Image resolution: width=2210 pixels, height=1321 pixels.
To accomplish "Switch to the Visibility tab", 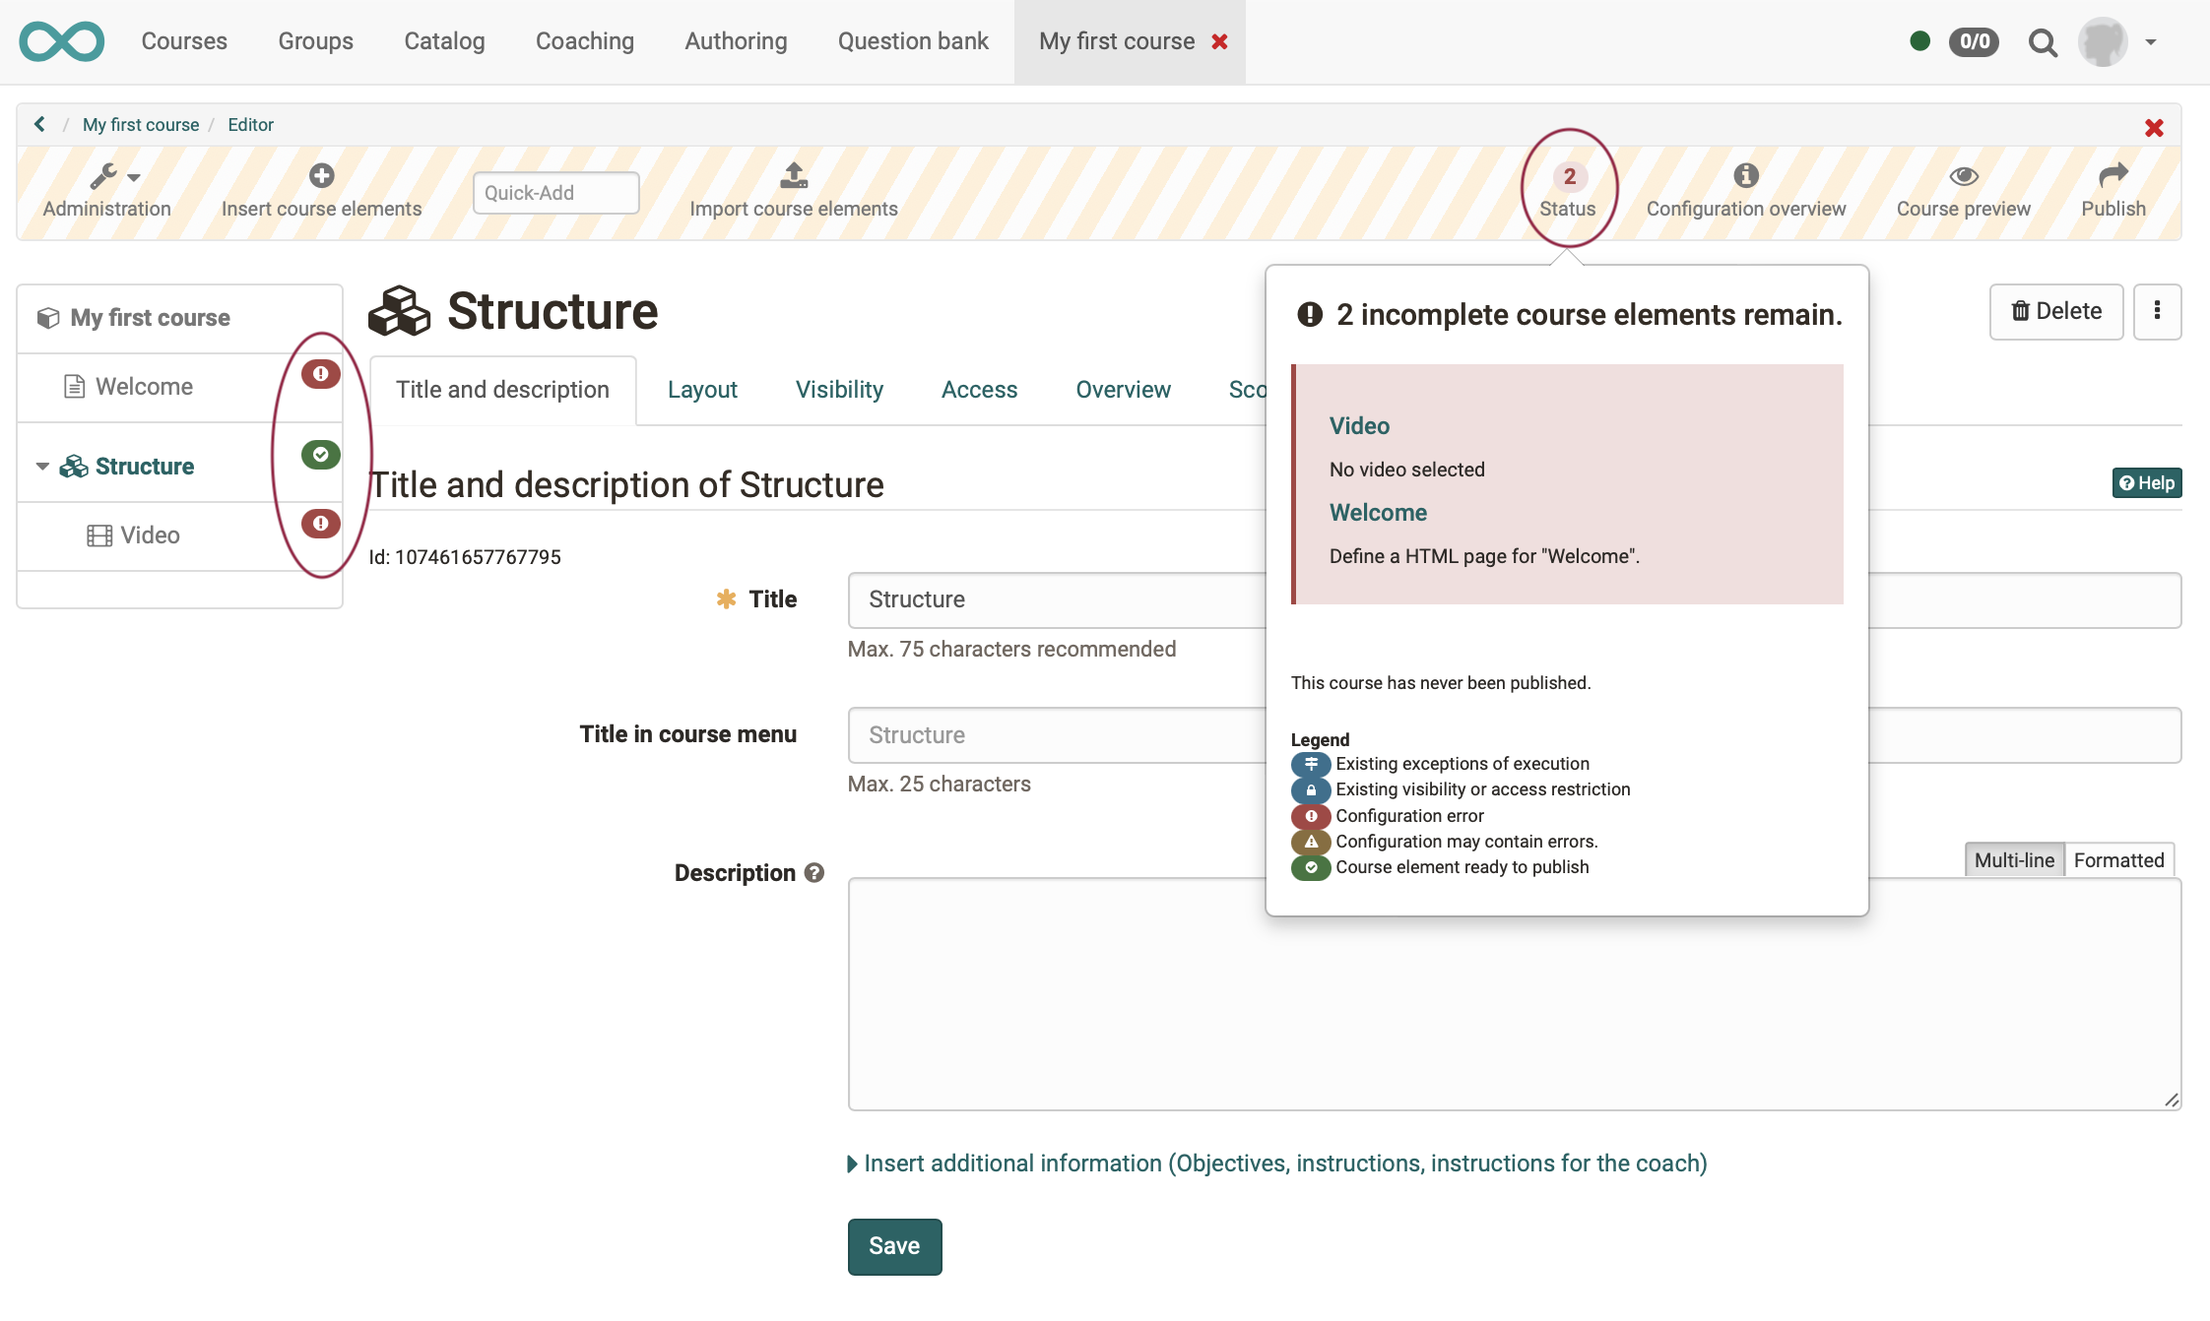I will click(839, 390).
